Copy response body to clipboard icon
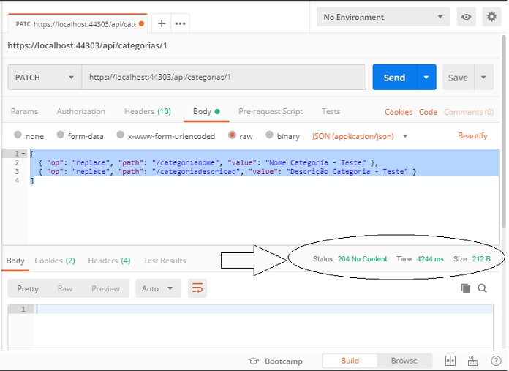 466,288
